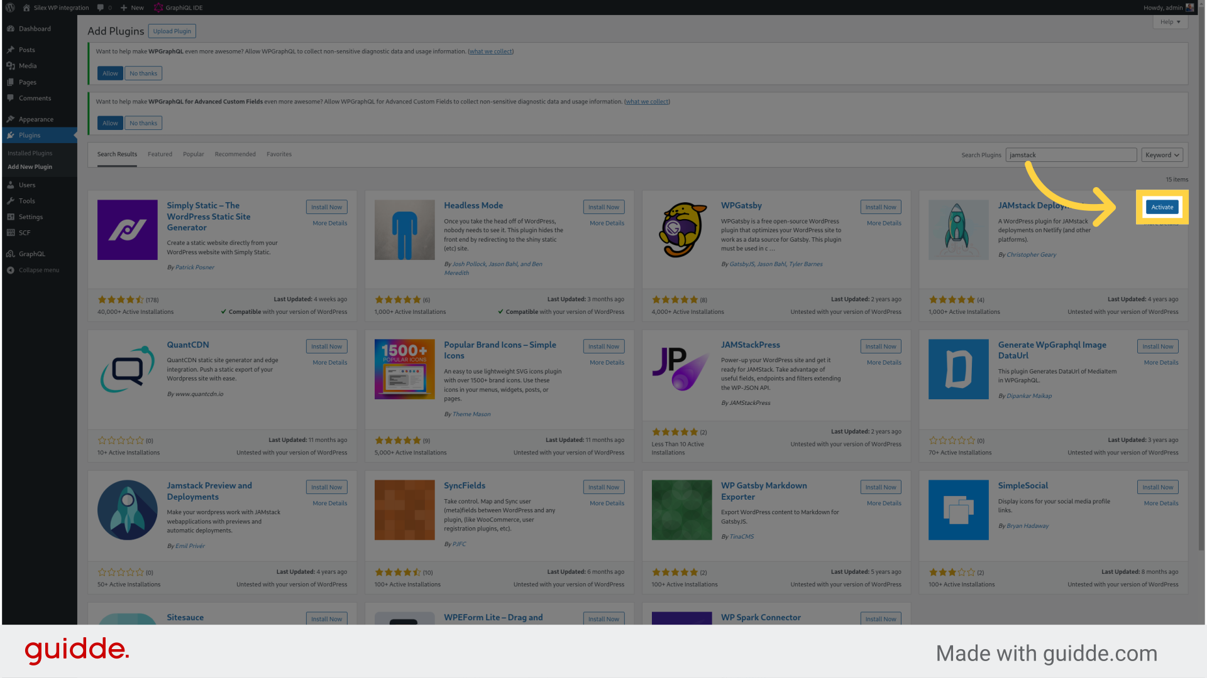Click the WPGatsby plugin logo thumbnail
The width and height of the screenshot is (1207, 678).
(x=681, y=230)
